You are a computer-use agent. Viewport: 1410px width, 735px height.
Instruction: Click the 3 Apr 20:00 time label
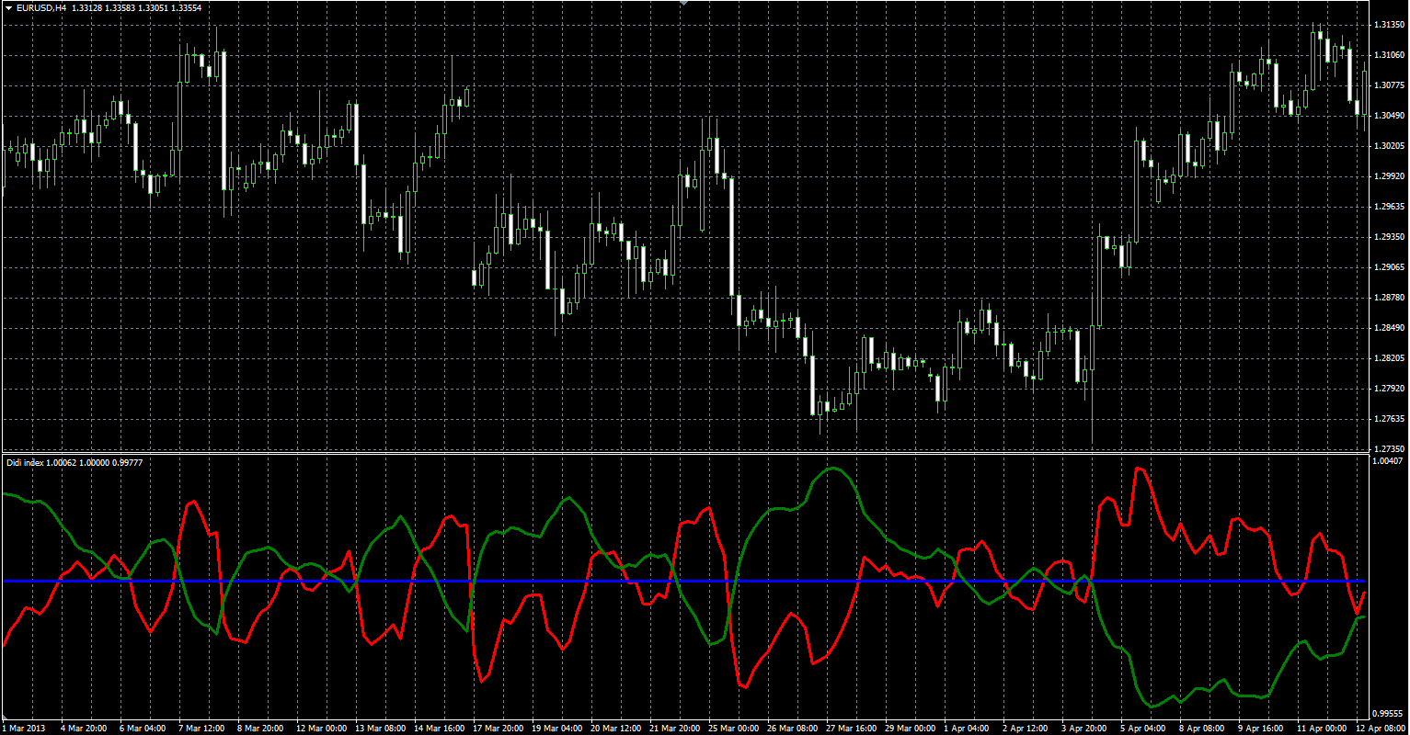coord(1083,729)
